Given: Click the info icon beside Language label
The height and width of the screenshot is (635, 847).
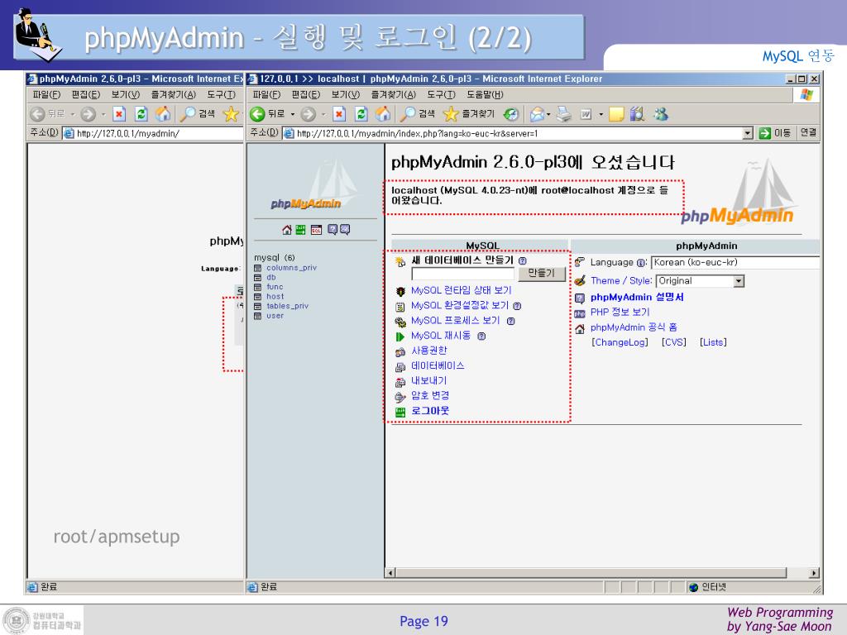Looking at the screenshot, I should [641, 263].
